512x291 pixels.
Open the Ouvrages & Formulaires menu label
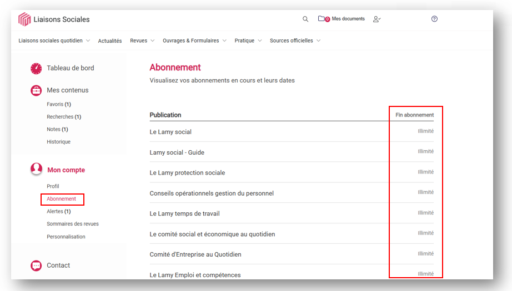pyautogui.click(x=190, y=40)
